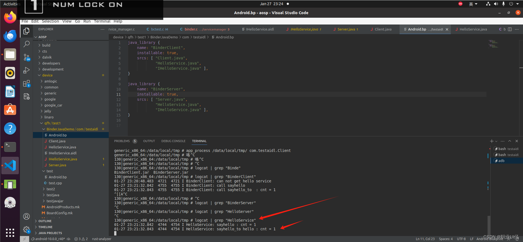The image size is (523, 242).
Task: Collapse the qfh/test1 folder
Action: tap(52, 123)
